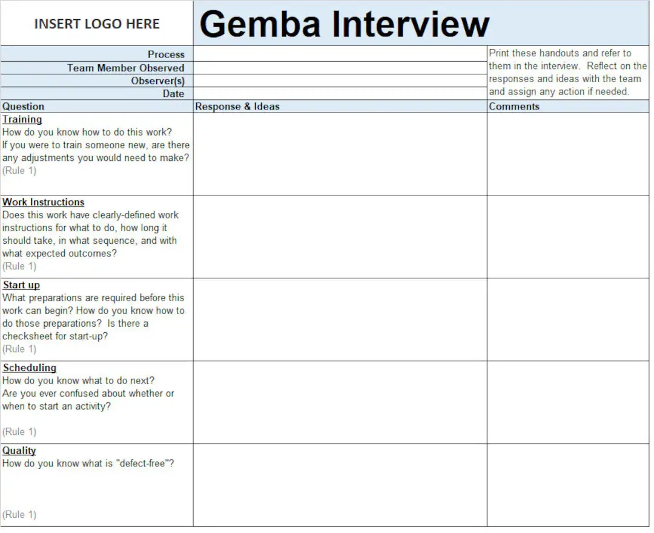Select the Comments column header
Viewport: 654px width, 533px height.
click(x=567, y=106)
